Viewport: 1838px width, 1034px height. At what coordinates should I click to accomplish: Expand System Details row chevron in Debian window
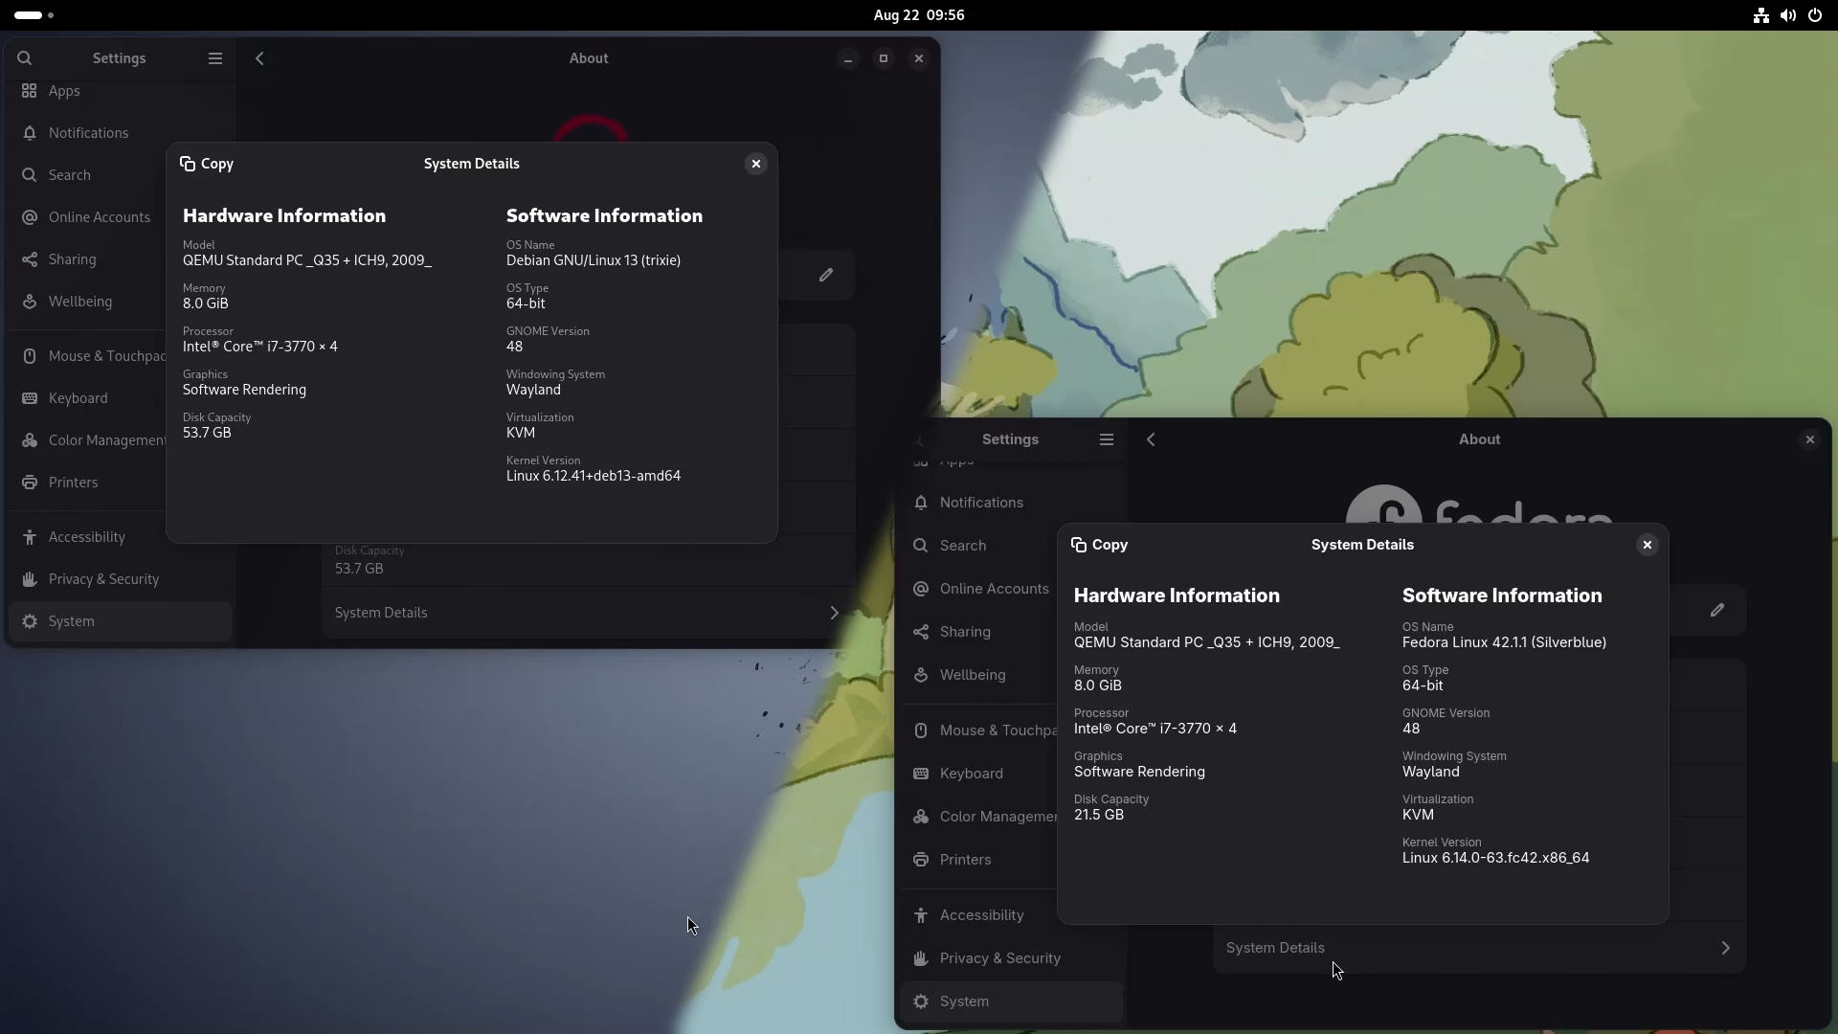tap(834, 613)
